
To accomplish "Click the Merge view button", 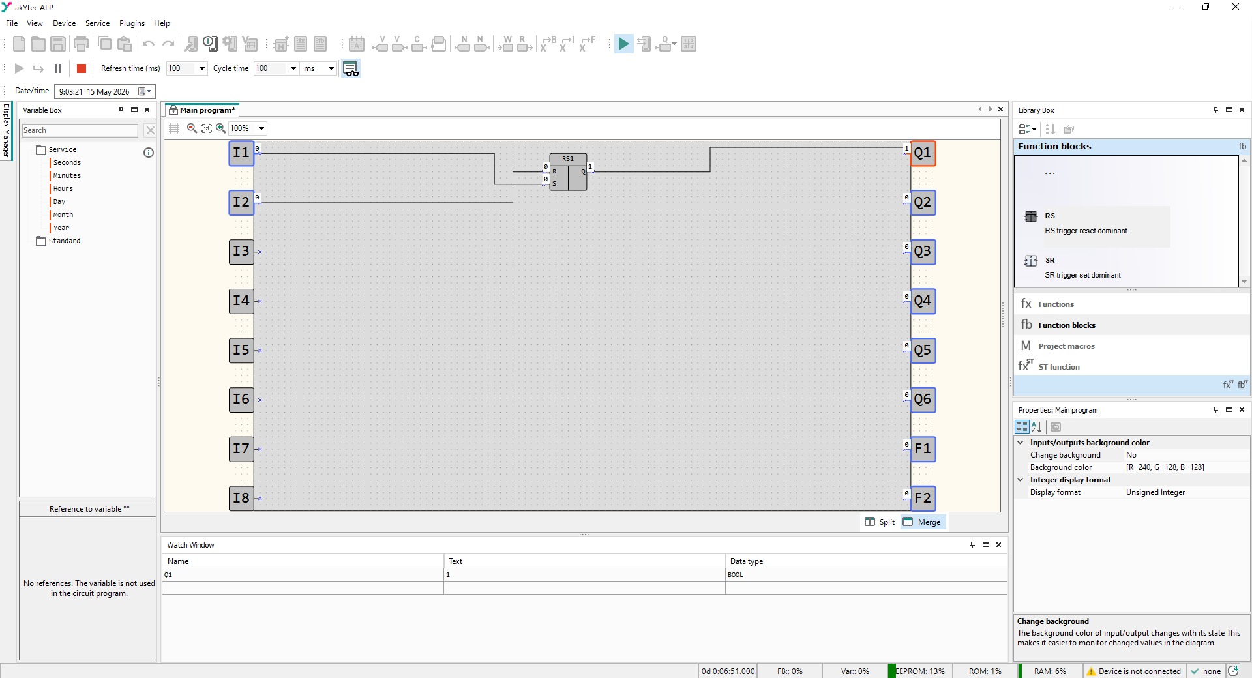I will point(921,522).
